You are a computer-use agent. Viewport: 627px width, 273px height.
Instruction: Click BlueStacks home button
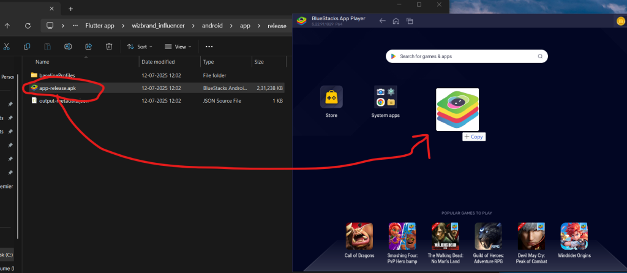point(396,21)
